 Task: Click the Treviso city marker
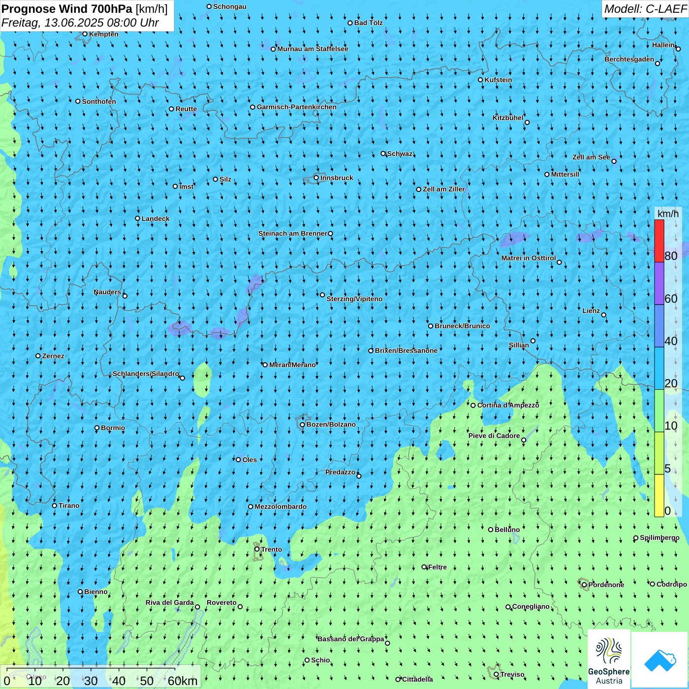click(496, 674)
